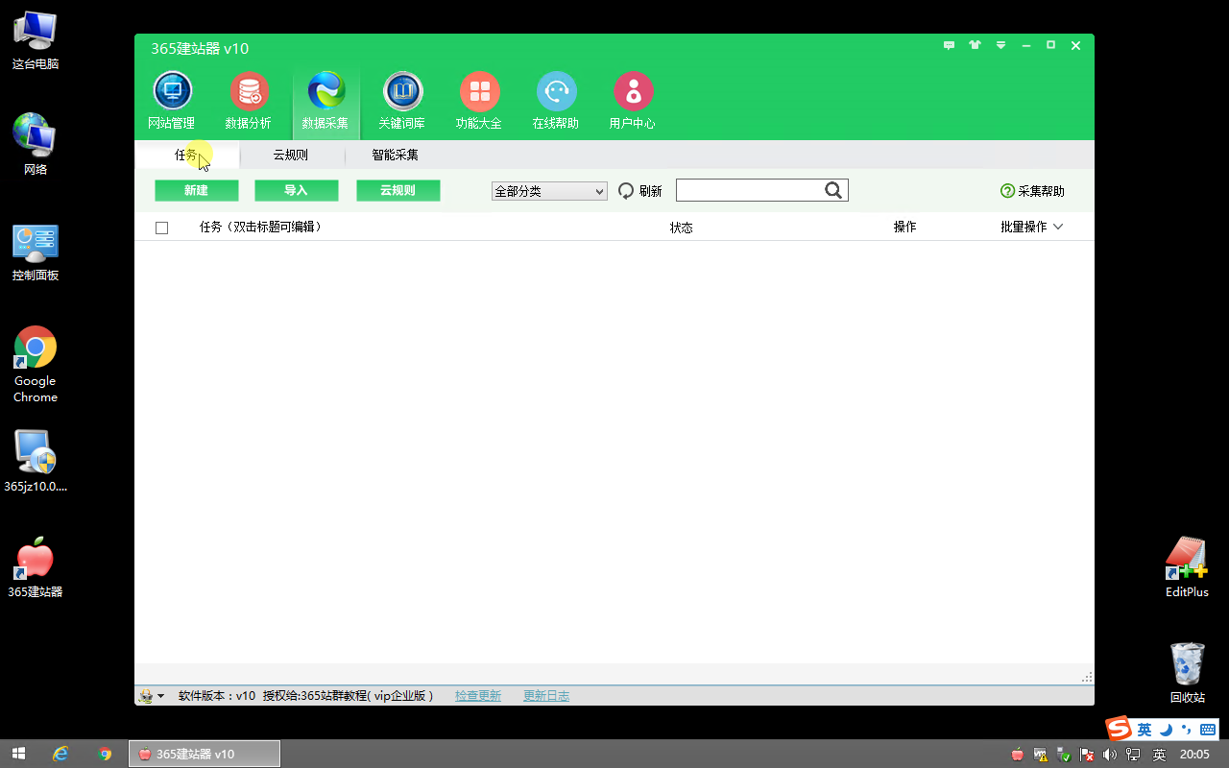
Task: Open 全部分类 category dropdown
Action: pyautogui.click(x=549, y=191)
